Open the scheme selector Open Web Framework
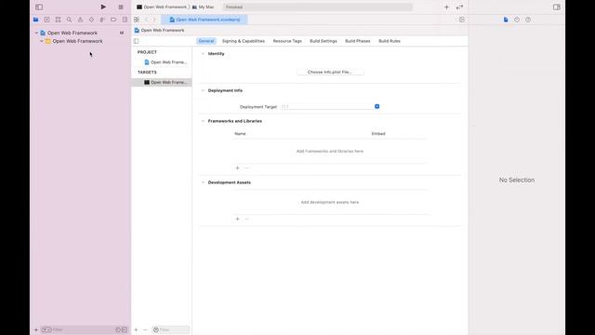The width and height of the screenshot is (595, 335). coord(163,7)
